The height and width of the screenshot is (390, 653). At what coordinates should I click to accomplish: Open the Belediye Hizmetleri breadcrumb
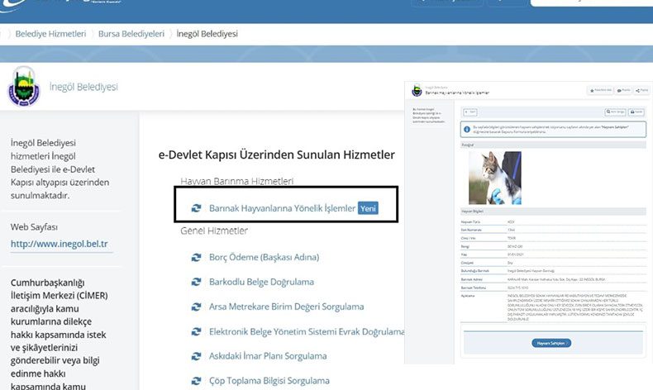50,34
